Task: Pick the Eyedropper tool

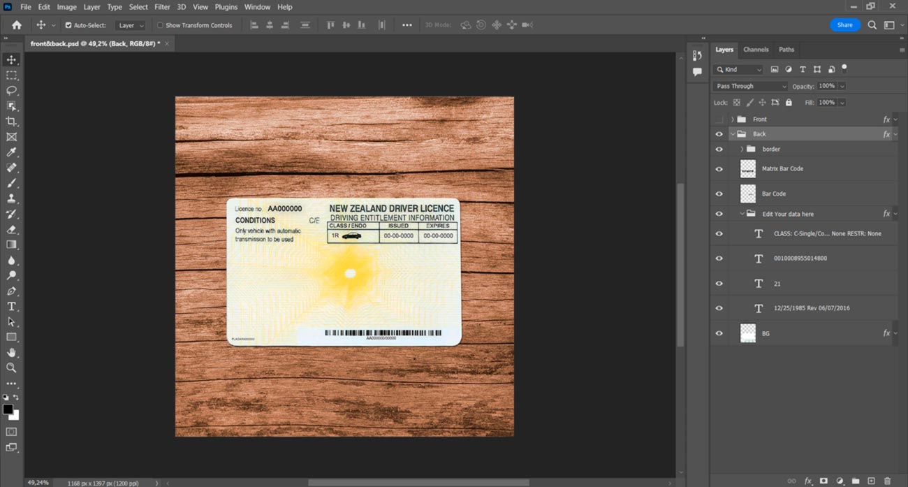Action: [12, 152]
